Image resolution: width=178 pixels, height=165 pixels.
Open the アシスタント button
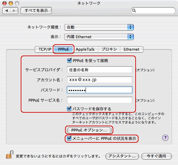click(122, 156)
